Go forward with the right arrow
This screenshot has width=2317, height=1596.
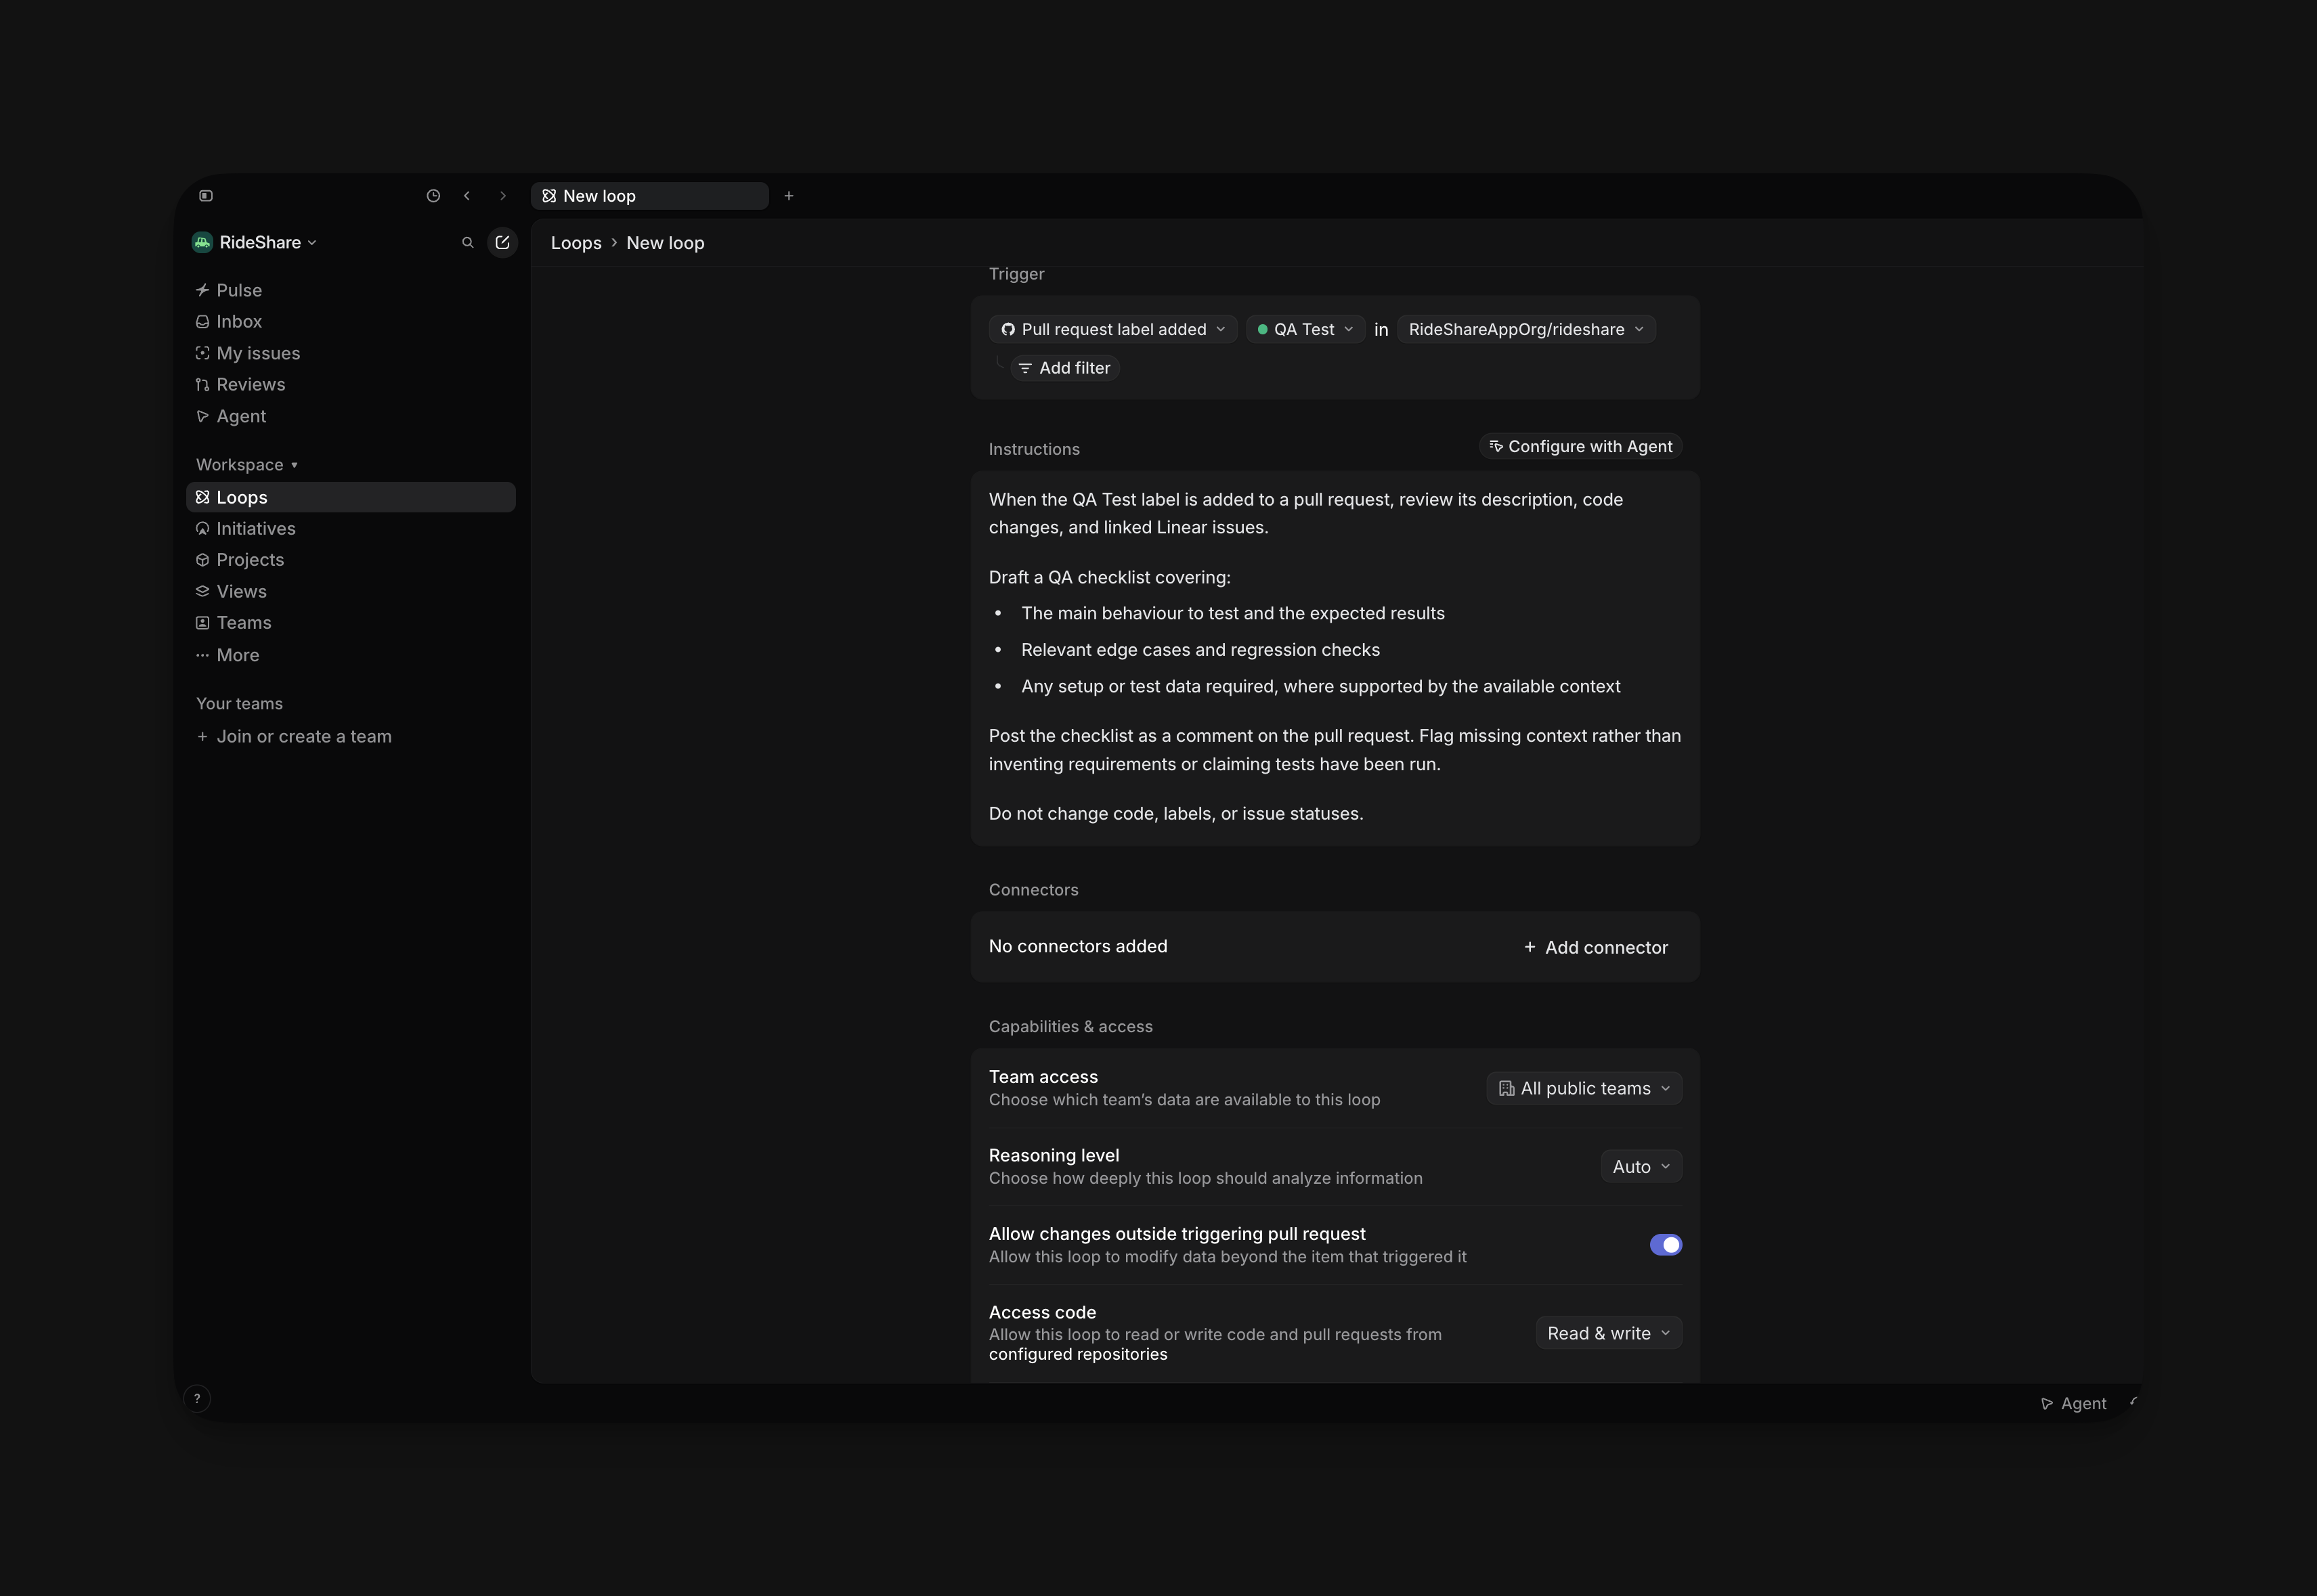coord(503,196)
